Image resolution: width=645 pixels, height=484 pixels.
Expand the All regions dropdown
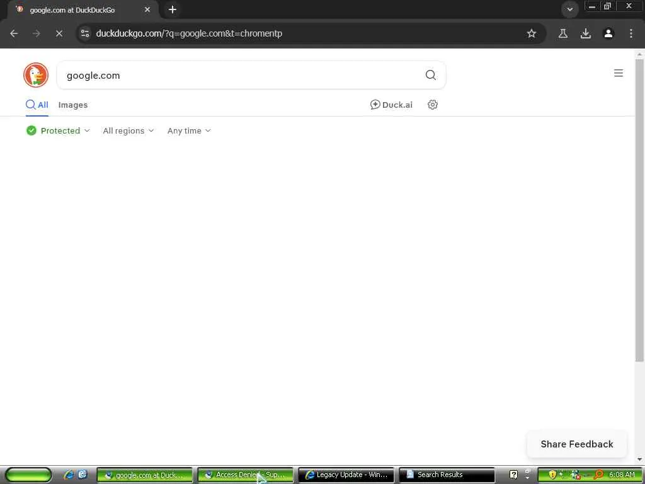pos(128,130)
